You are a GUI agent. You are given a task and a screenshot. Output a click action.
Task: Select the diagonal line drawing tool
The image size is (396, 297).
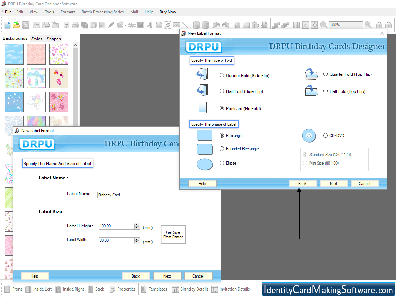pyautogui.click(x=185, y=25)
